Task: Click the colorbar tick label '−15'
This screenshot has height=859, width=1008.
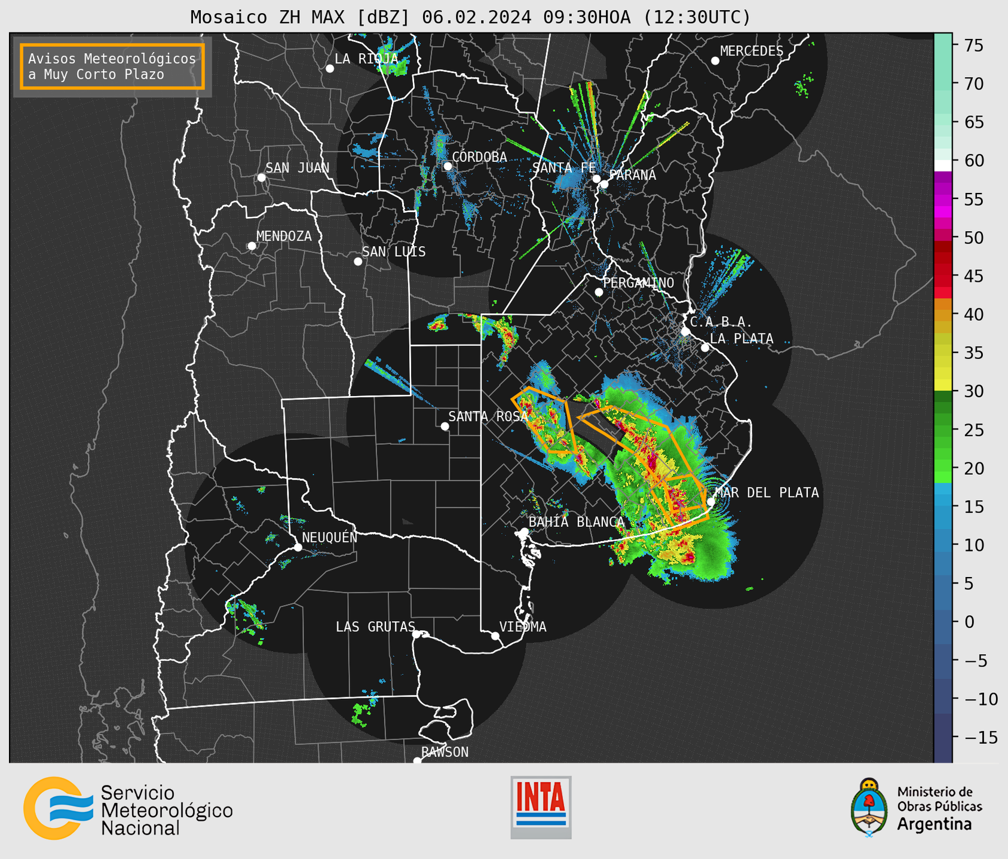Action: coord(981,737)
